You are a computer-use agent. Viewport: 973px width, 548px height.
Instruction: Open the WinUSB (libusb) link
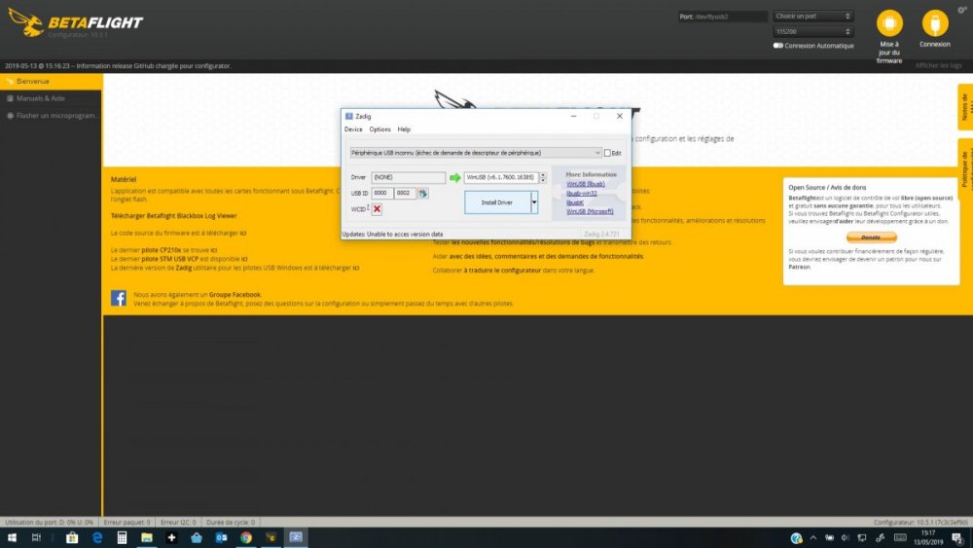click(585, 184)
